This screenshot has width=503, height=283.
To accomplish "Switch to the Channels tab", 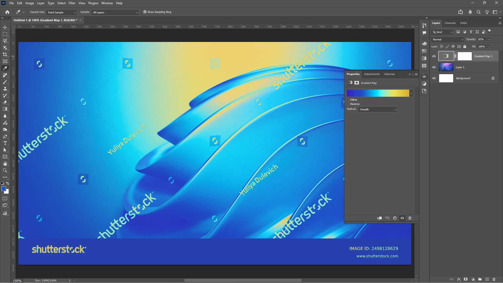I will pyautogui.click(x=450, y=23).
